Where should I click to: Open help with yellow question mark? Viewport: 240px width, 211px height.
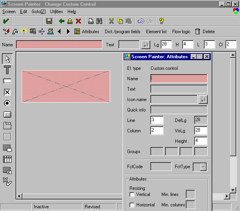coord(161,21)
